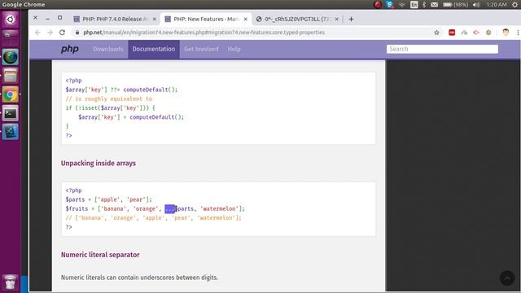Open the Bluetooth indicator
Screen dimensions: 521x293
click(x=424, y=5)
